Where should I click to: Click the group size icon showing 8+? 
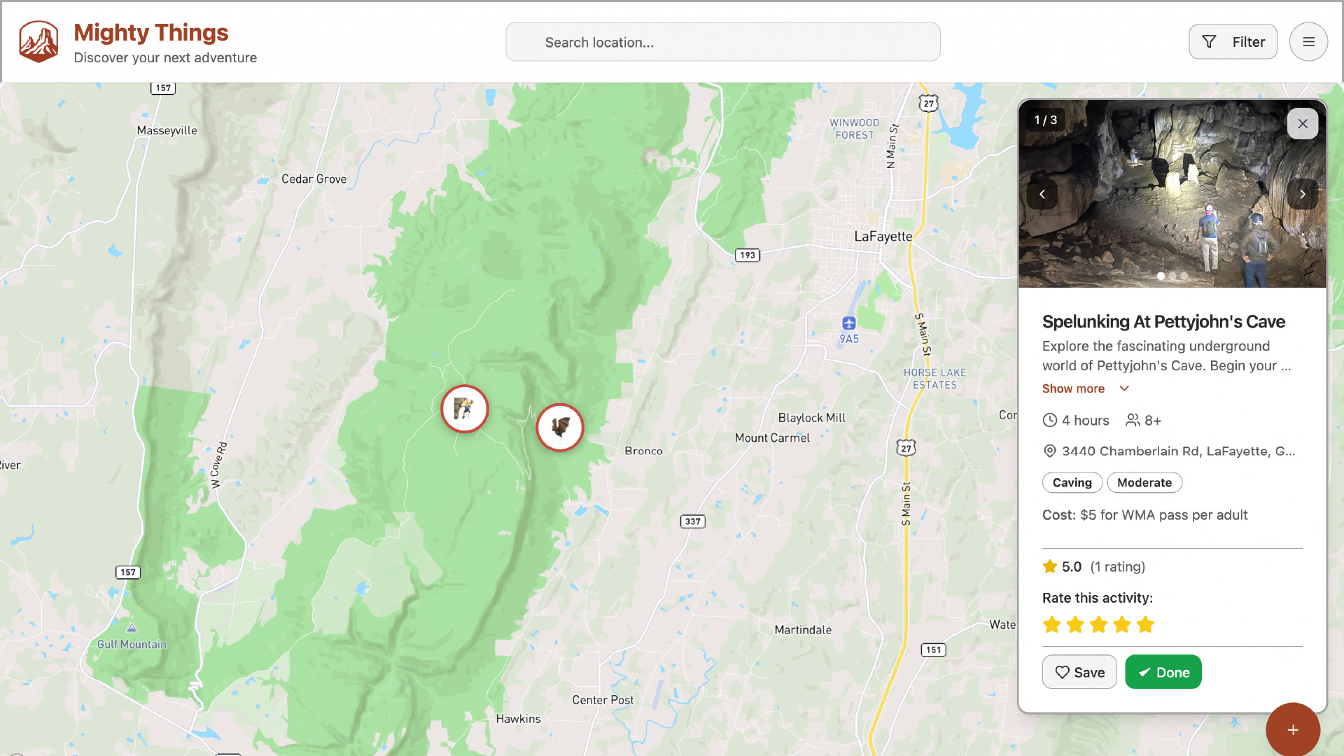point(1133,420)
